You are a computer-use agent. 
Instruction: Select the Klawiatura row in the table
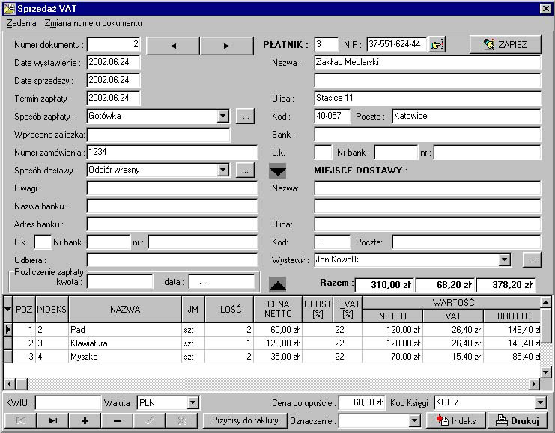point(124,343)
